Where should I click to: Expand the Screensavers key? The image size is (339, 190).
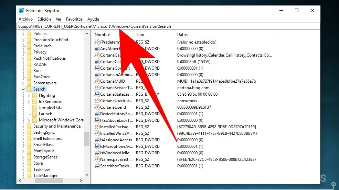pyautogui.click(x=23, y=83)
